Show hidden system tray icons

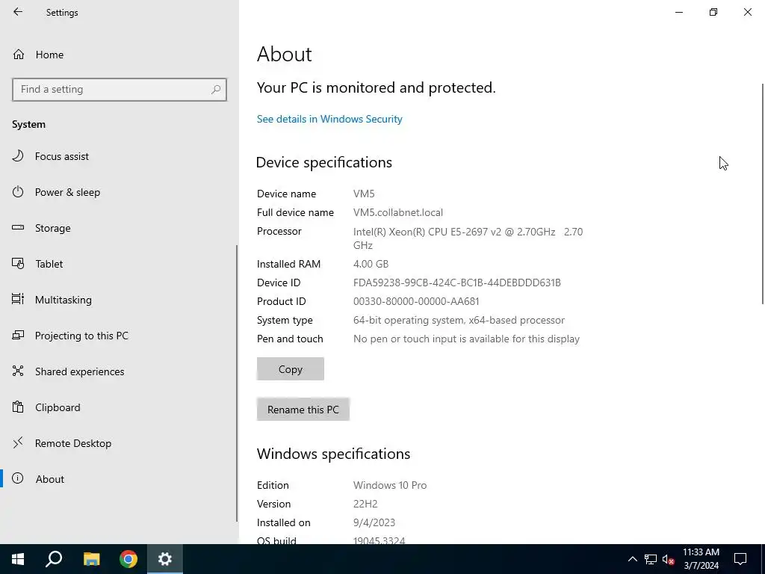coord(632,559)
